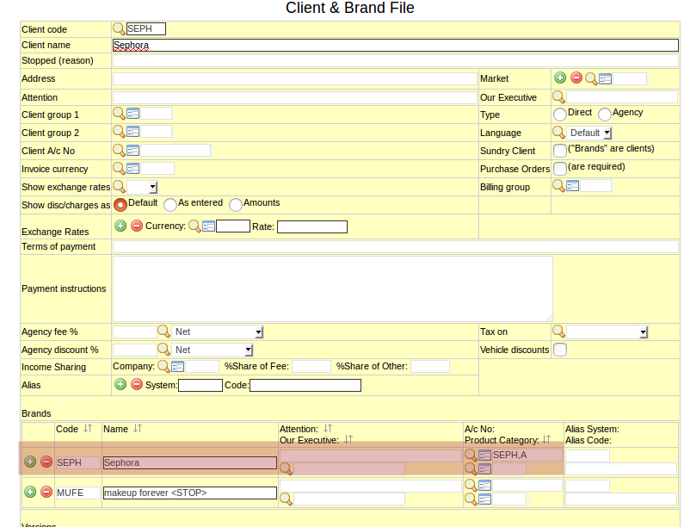Viewport: 684px width, 527px height.
Task: Search Exchange Rates Currency with magnifier
Action: pyautogui.click(x=194, y=226)
